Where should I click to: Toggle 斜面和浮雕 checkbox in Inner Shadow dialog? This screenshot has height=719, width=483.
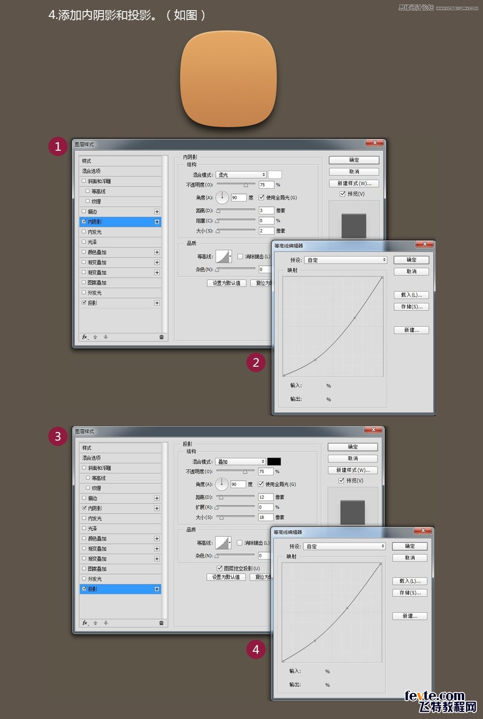(84, 181)
